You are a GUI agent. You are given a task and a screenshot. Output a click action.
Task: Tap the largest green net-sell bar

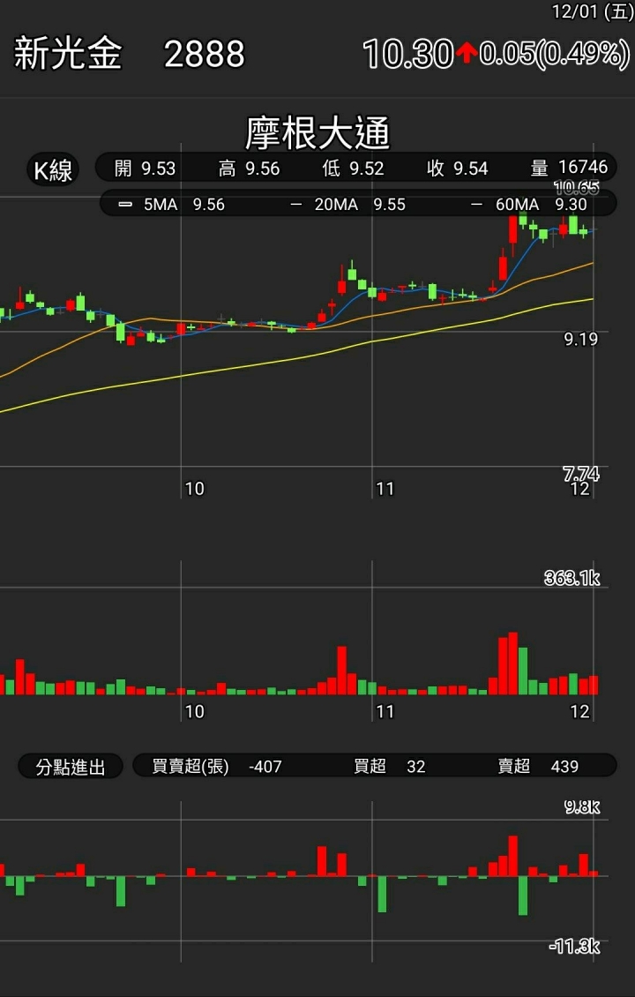click(522, 896)
